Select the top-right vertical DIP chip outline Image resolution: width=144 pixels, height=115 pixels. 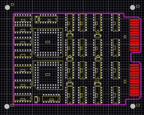coord(116,23)
